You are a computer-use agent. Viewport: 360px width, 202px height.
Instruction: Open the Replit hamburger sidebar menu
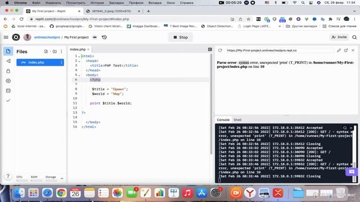point(6,37)
